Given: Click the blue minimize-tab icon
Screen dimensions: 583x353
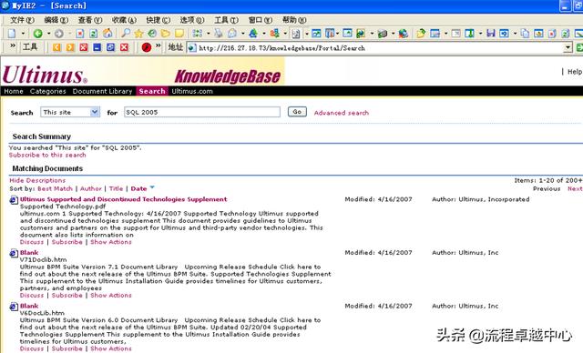Looking at the screenshot, I should (97, 47).
